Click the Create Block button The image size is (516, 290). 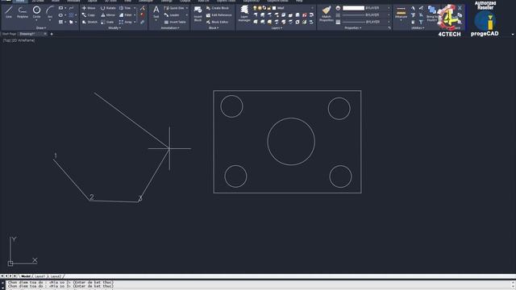[218, 8]
